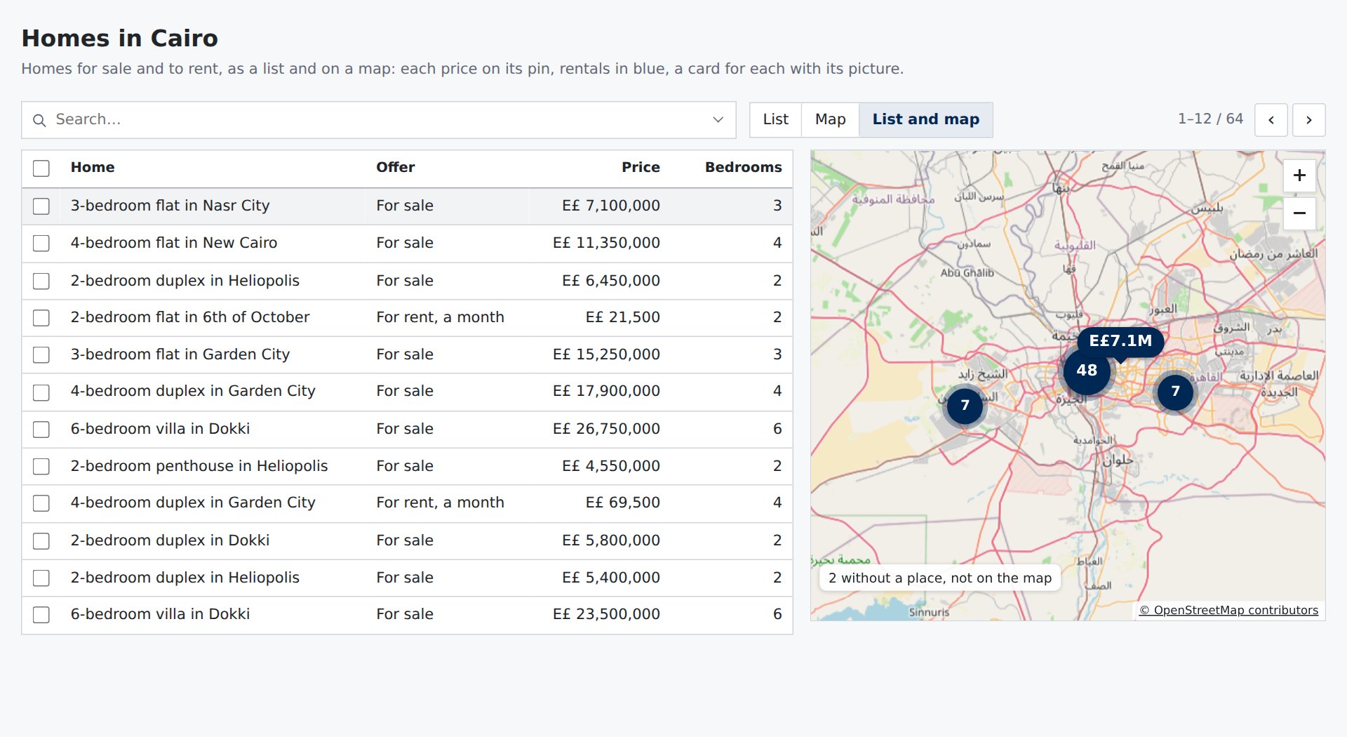The width and height of the screenshot is (1347, 737).
Task: Tick the 2-bedroom duplex in Dokki checkbox
Action: click(41, 541)
